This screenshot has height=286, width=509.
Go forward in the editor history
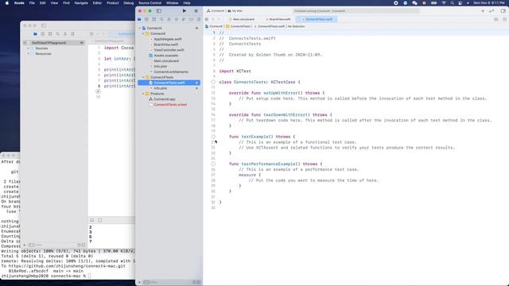[x=220, y=19]
